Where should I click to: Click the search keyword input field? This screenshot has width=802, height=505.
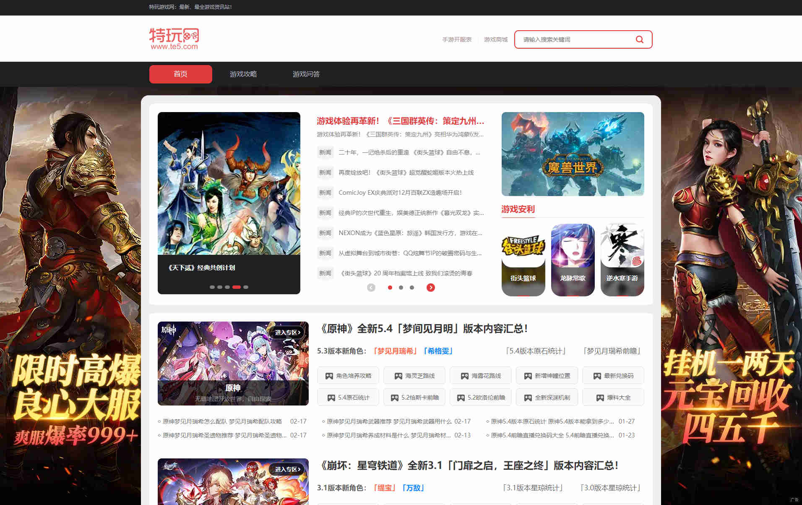click(575, 39)
